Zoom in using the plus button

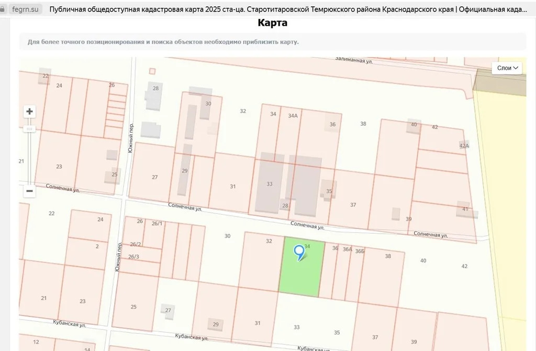point(29,111)
